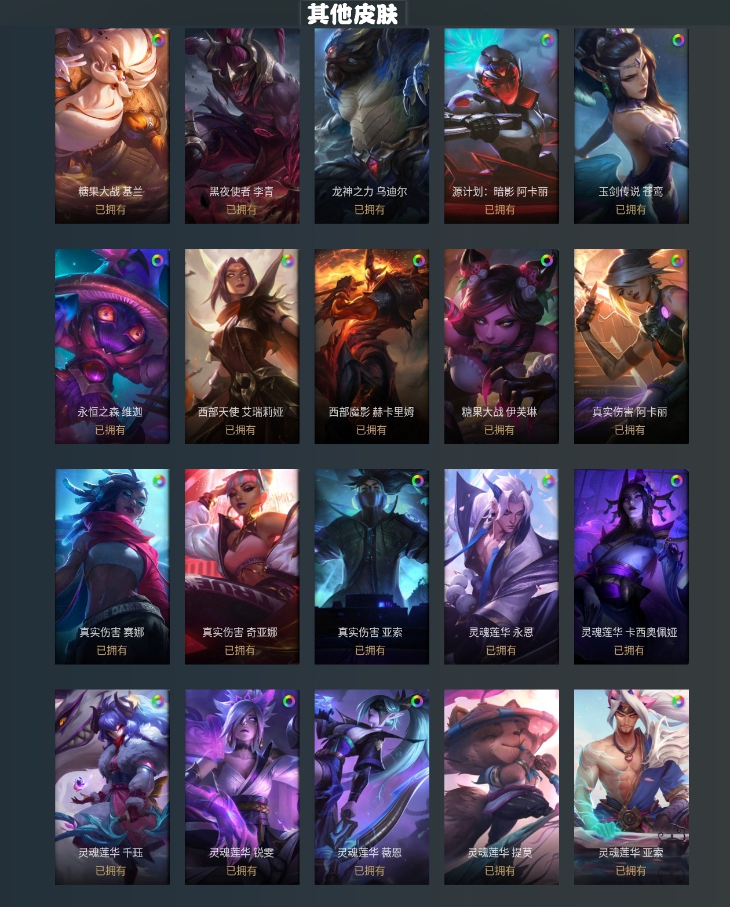Click chroma wheel on 灵魂莲华 卡西奥佩娅 card
Image resolution: width=730 pixels, height=907 pixels.
(x=677, y=481)
